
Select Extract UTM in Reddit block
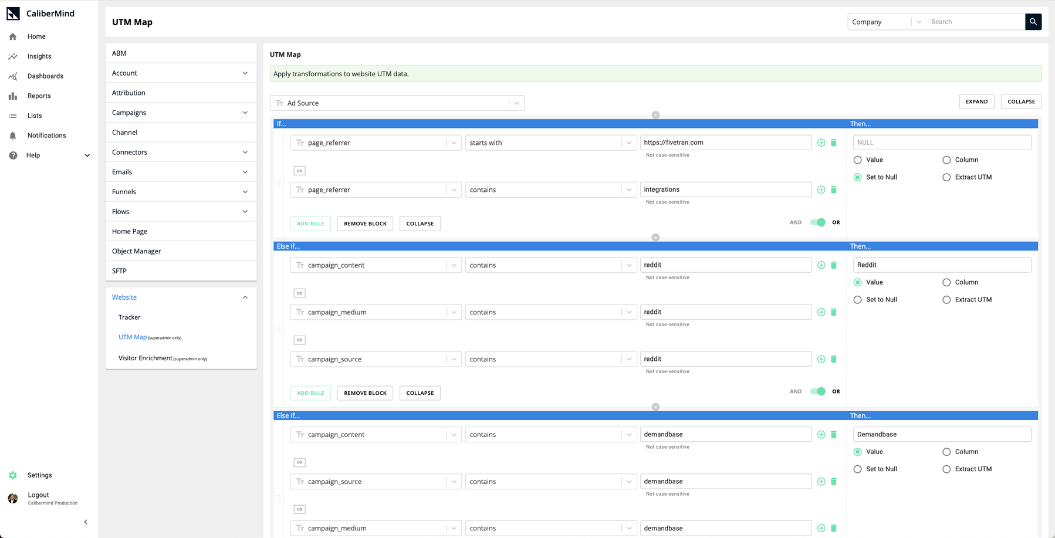[x=946, y=300]
